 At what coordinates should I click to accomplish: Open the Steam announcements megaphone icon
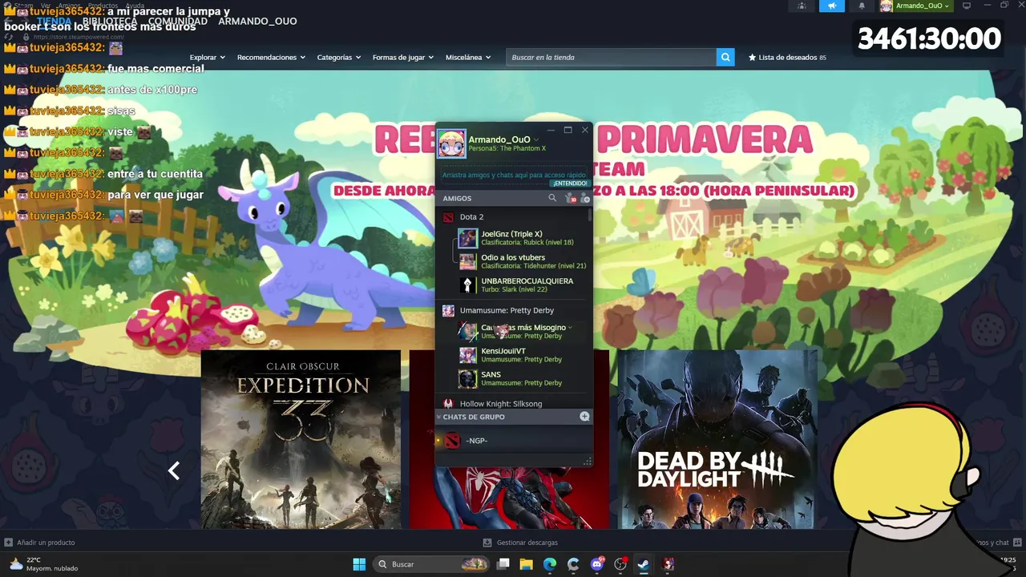[832, 6]
